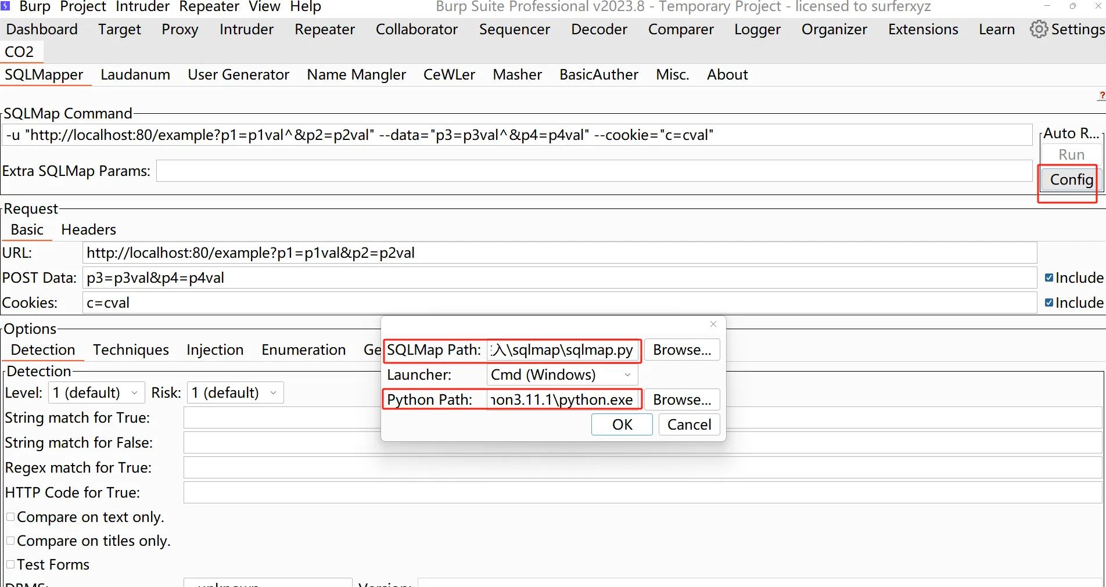Click the Config button

1071,179
